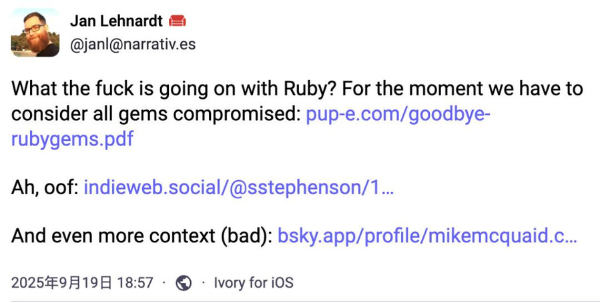Click the ellipsis ending the bsky.app link
600x303 pixels.
(571, 240)
